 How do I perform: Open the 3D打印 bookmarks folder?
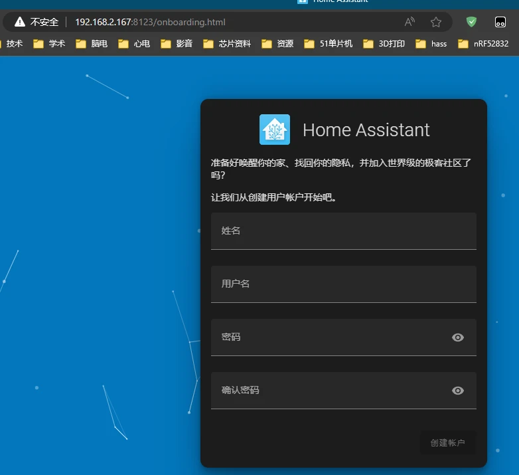pos(384,44)
